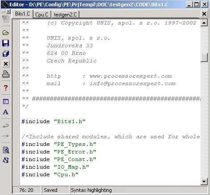Open editor options checklist icon
The width and height of the screenshot is (210, 195).
tap(6, 102)
